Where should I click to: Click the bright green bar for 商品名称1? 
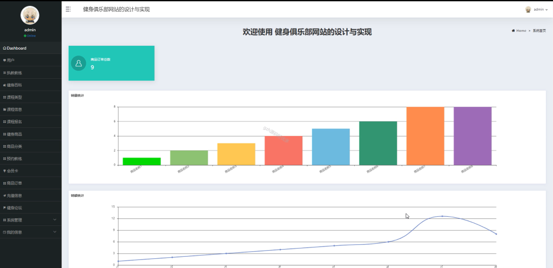point(142,161)
